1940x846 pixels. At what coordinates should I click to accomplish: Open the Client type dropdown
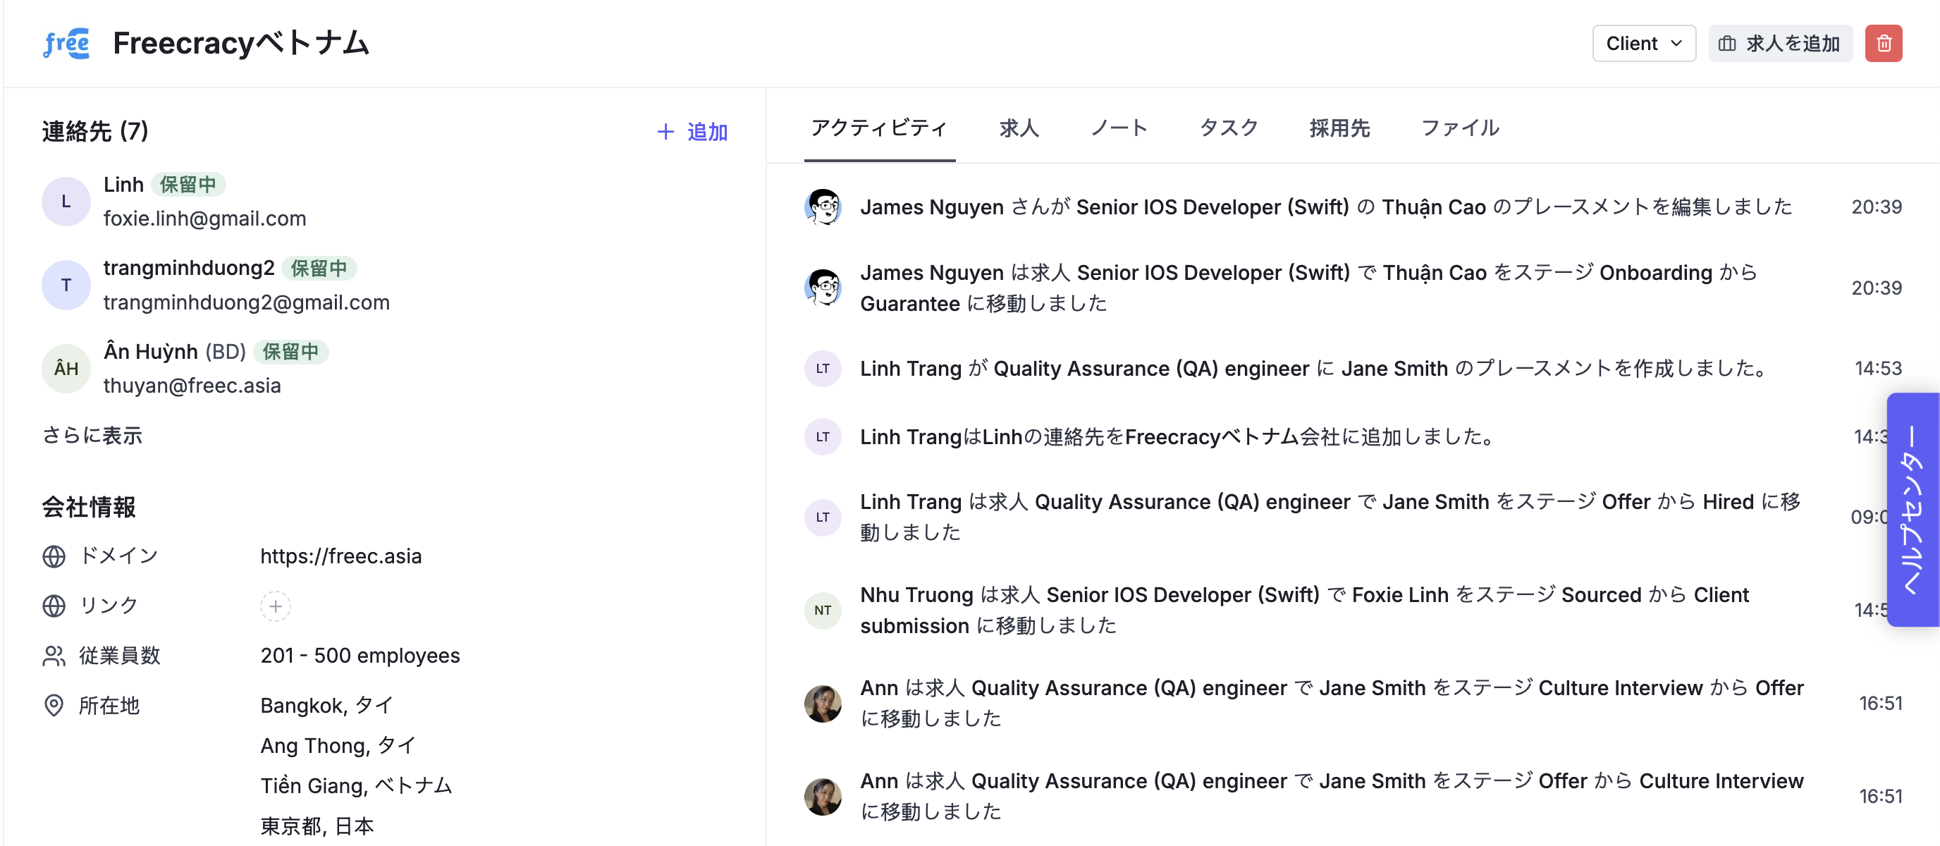coord(1643,44)
